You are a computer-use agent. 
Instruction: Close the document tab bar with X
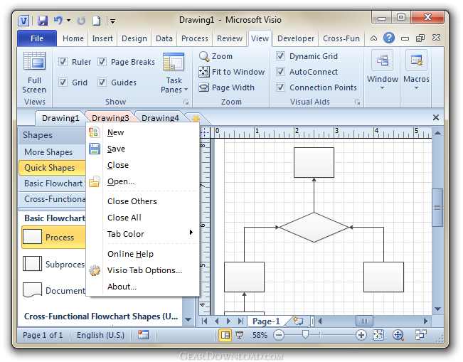[x=435, y=117]
